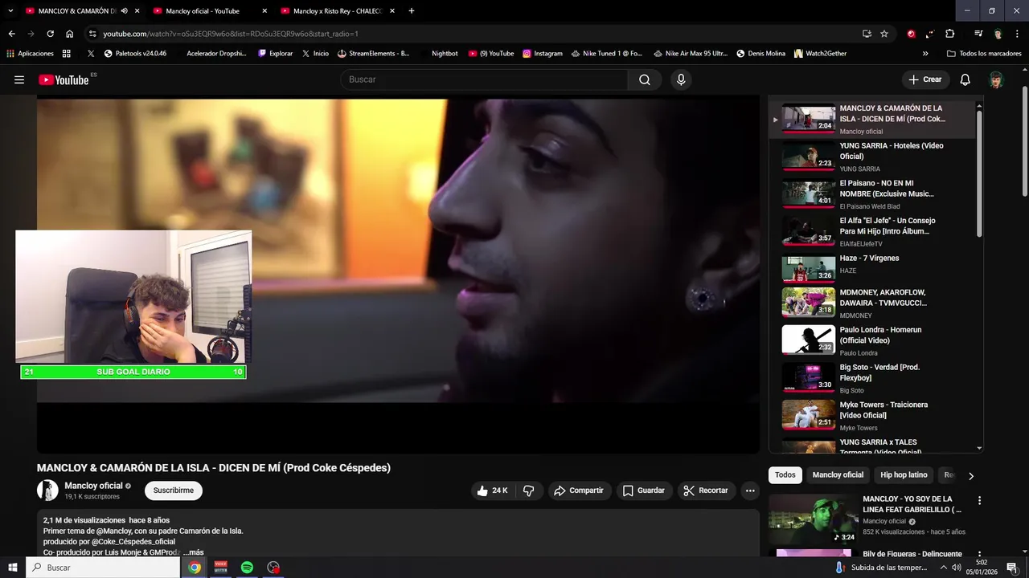The width and height of the screenshot is (1029, 578).
Task: Open the Twitch Explorar bookmark
Action: 275,54
